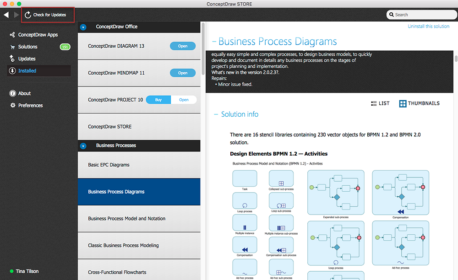This screenshot has height=280, width=458.
Task: Click the Collapsed sub-process stencil
Action: pyautogui.click(x=281, y=178)
